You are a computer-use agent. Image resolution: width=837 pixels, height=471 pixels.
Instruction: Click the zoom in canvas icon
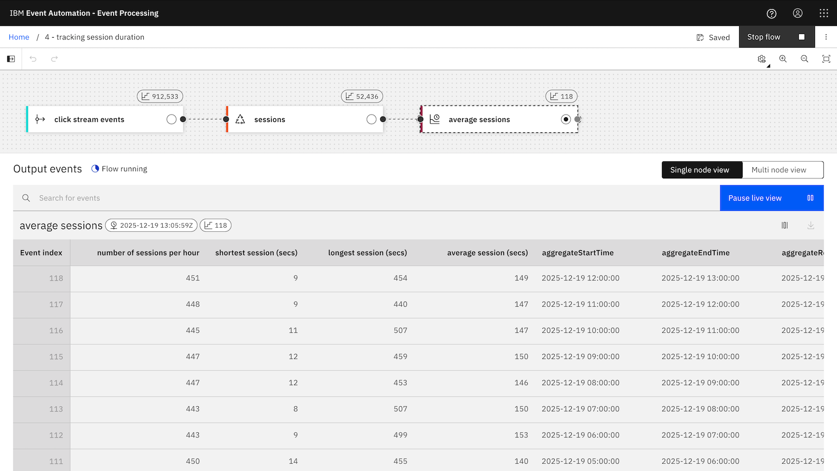pos(783,59)
